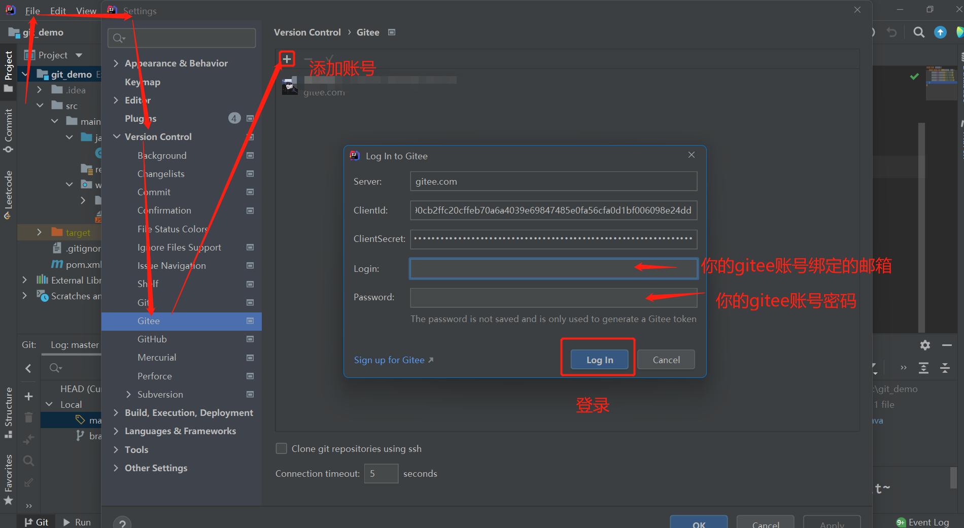The image size is (964, 528).
Task: Select pom.xml in project tree
Action: [x=76, y=264]
